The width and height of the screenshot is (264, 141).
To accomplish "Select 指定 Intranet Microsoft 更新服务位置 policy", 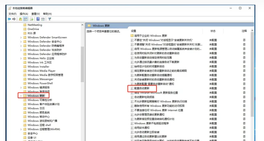I will pyautogui.click(x=156, y=93).
